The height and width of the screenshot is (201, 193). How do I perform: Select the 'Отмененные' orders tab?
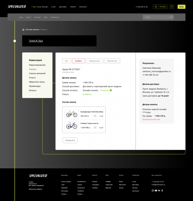[x=112, y=61]
